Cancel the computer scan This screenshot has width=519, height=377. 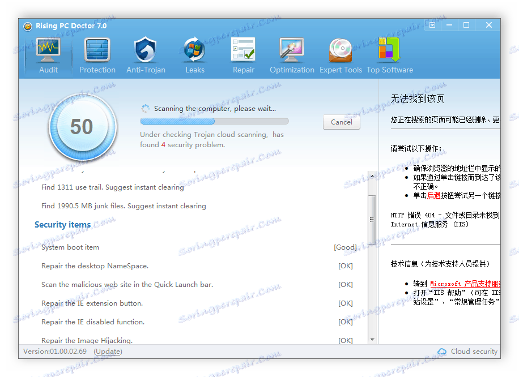(x=341, y=122)
